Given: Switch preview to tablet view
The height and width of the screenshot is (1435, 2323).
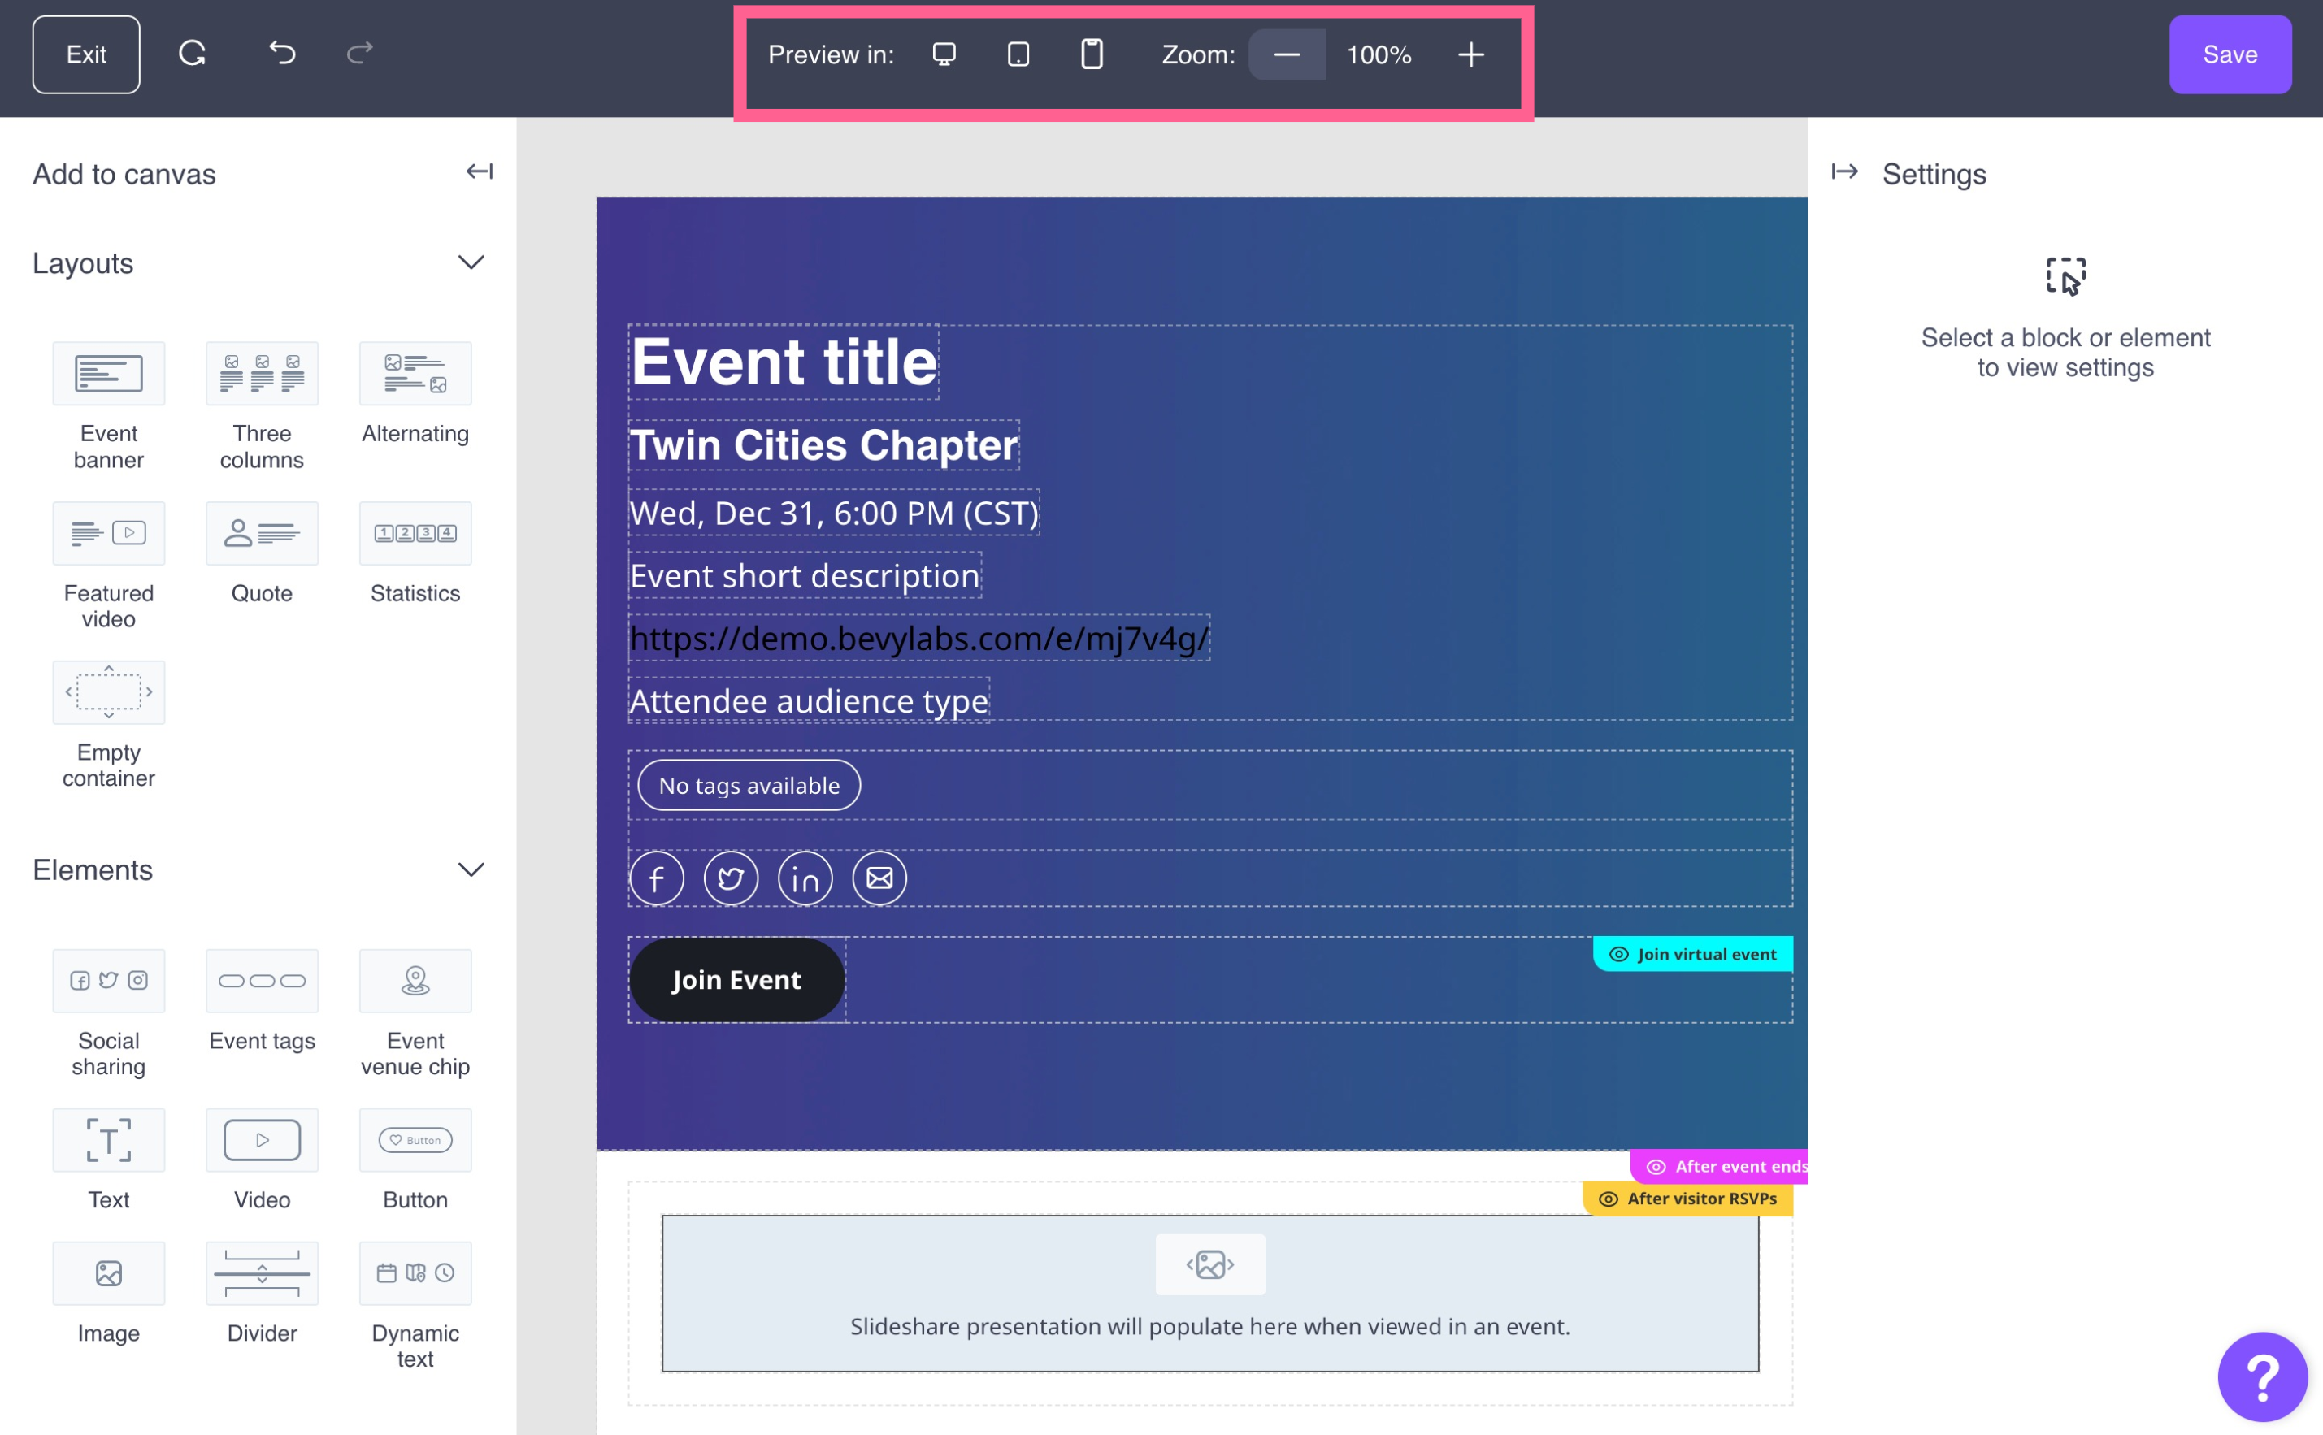Looking at the screenshot, I should tap(1018, 54).
